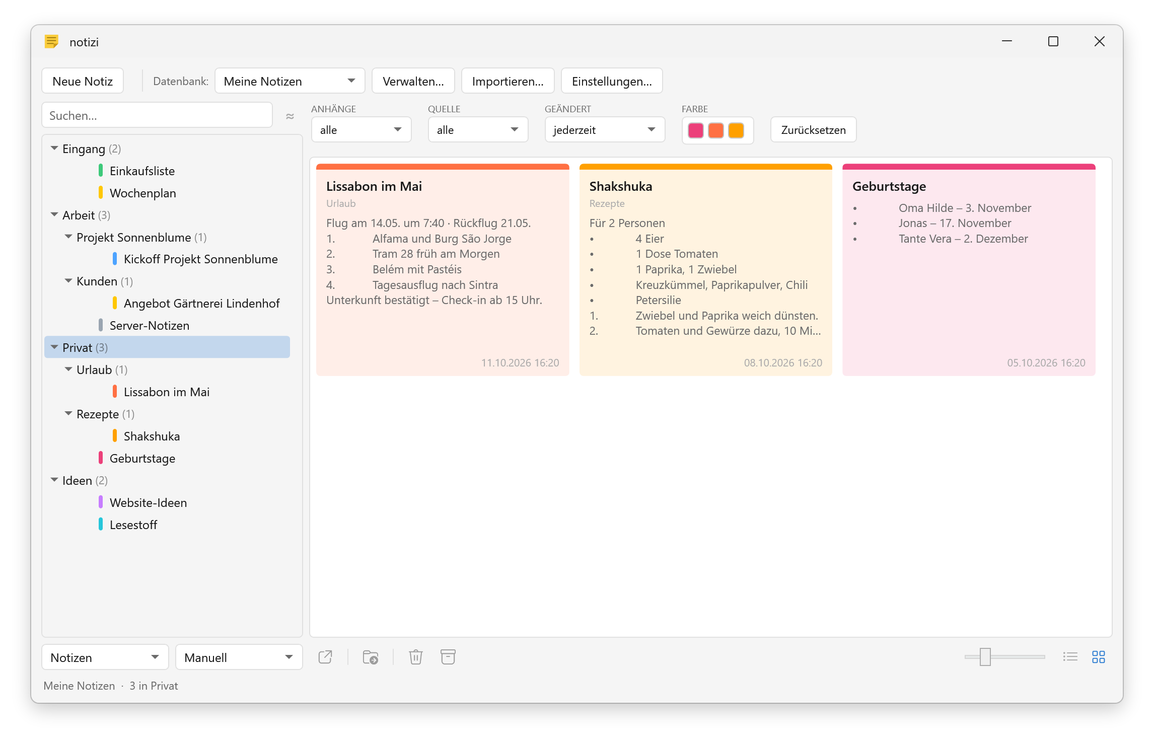Collapse the Rezepte folder arrow
This screenshot has width=1154, height=740.
point(68,414)
